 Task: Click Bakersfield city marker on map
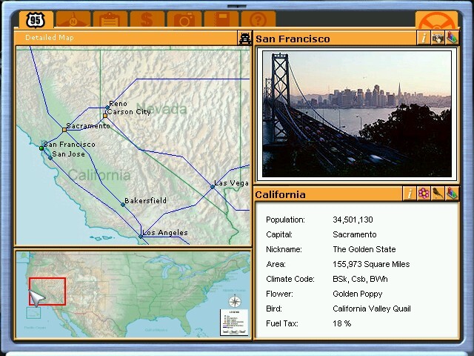coord(123,205)
